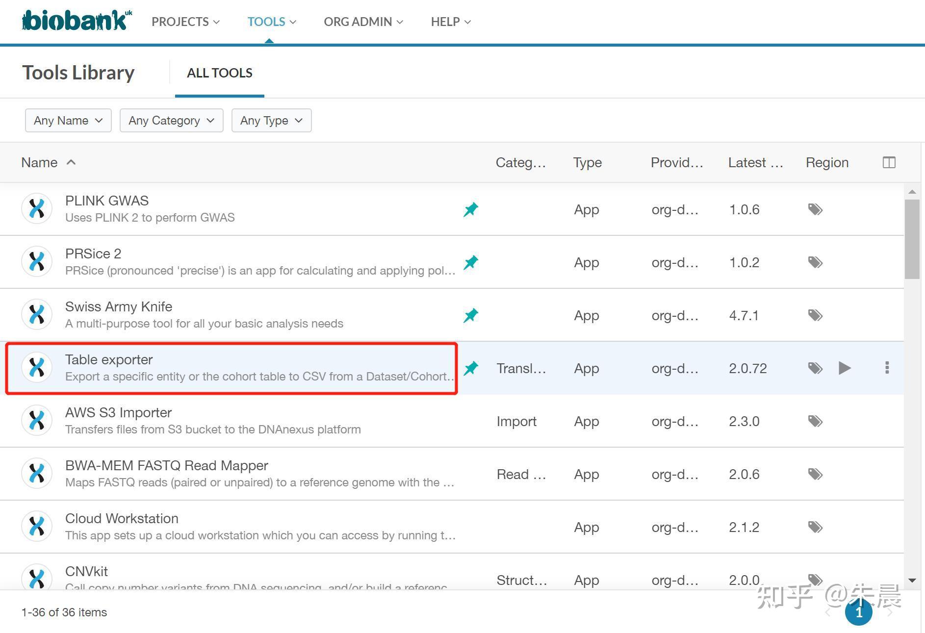925x633 pixels.
Task: Toggle pin for Swiss Army Knife
Action: click(471, 315)
